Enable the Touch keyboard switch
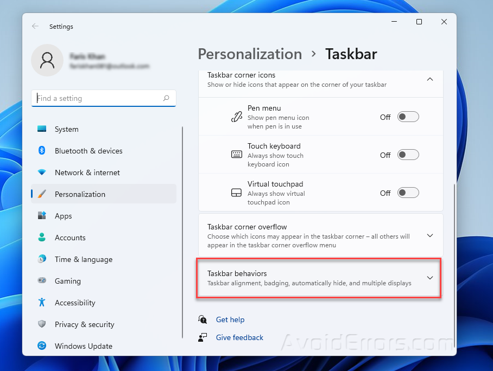The width and height of the screenshot is (493, 371). tap(408, 155)
